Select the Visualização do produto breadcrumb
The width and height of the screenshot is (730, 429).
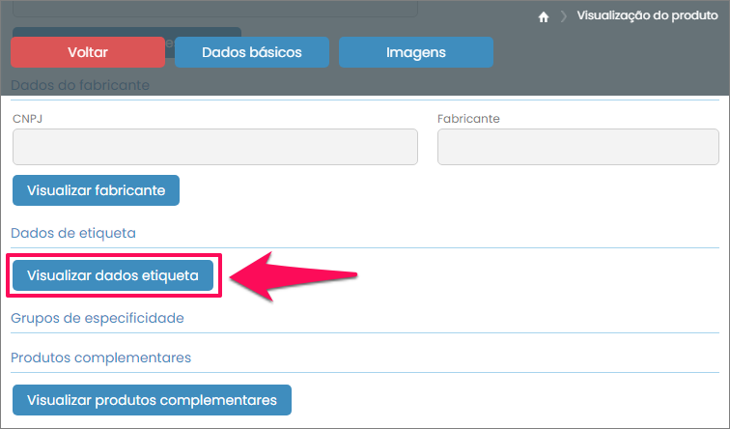pos(647,16)
